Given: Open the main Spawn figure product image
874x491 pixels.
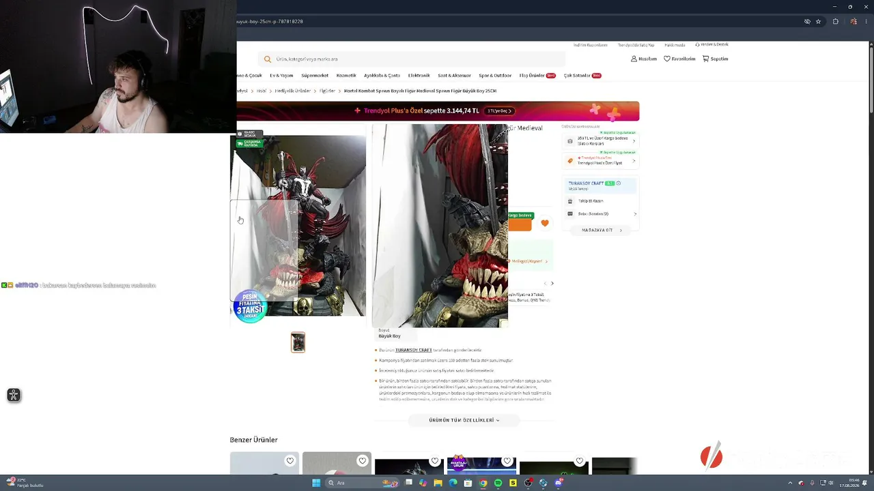Looking at the screenshot, I should tap(298, 225).
